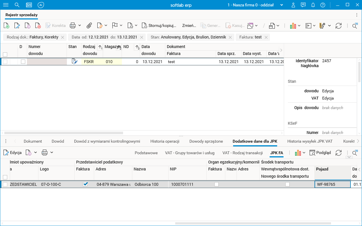Viewport: 362px width, 226px height.
Task: Check Wewnątrzwspólnotowa dost. checkbox
Action: click(x=287, y=184)
